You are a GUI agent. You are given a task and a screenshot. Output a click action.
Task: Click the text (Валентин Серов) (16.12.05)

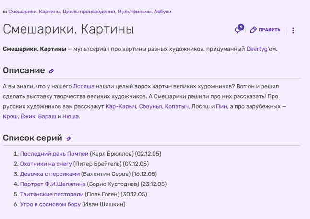(119, 174)
